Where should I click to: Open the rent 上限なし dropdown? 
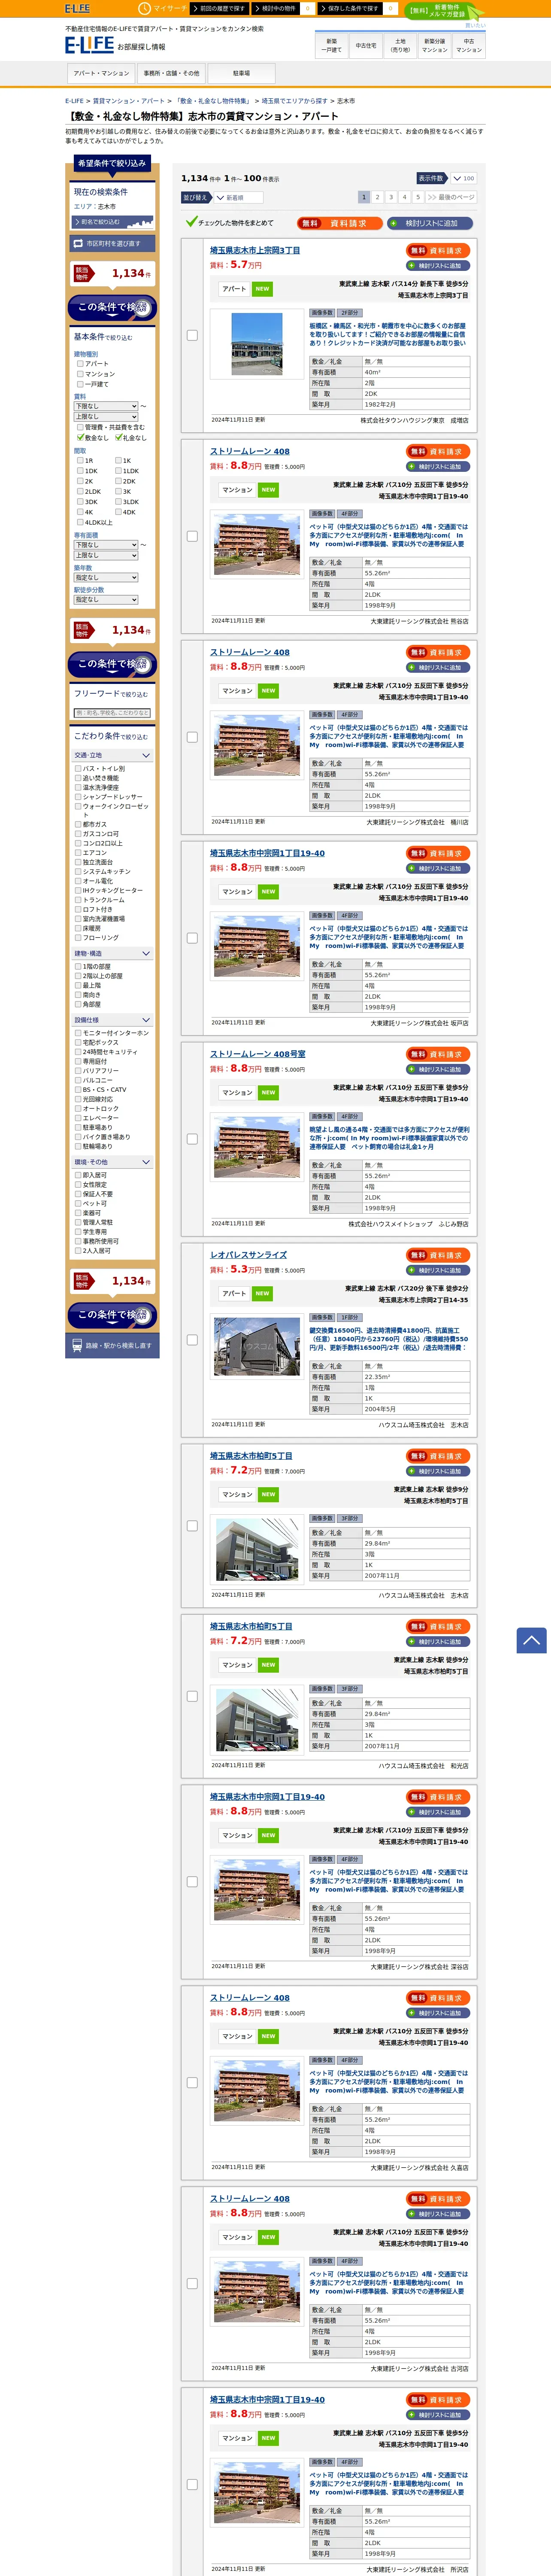tap(106, 417)
